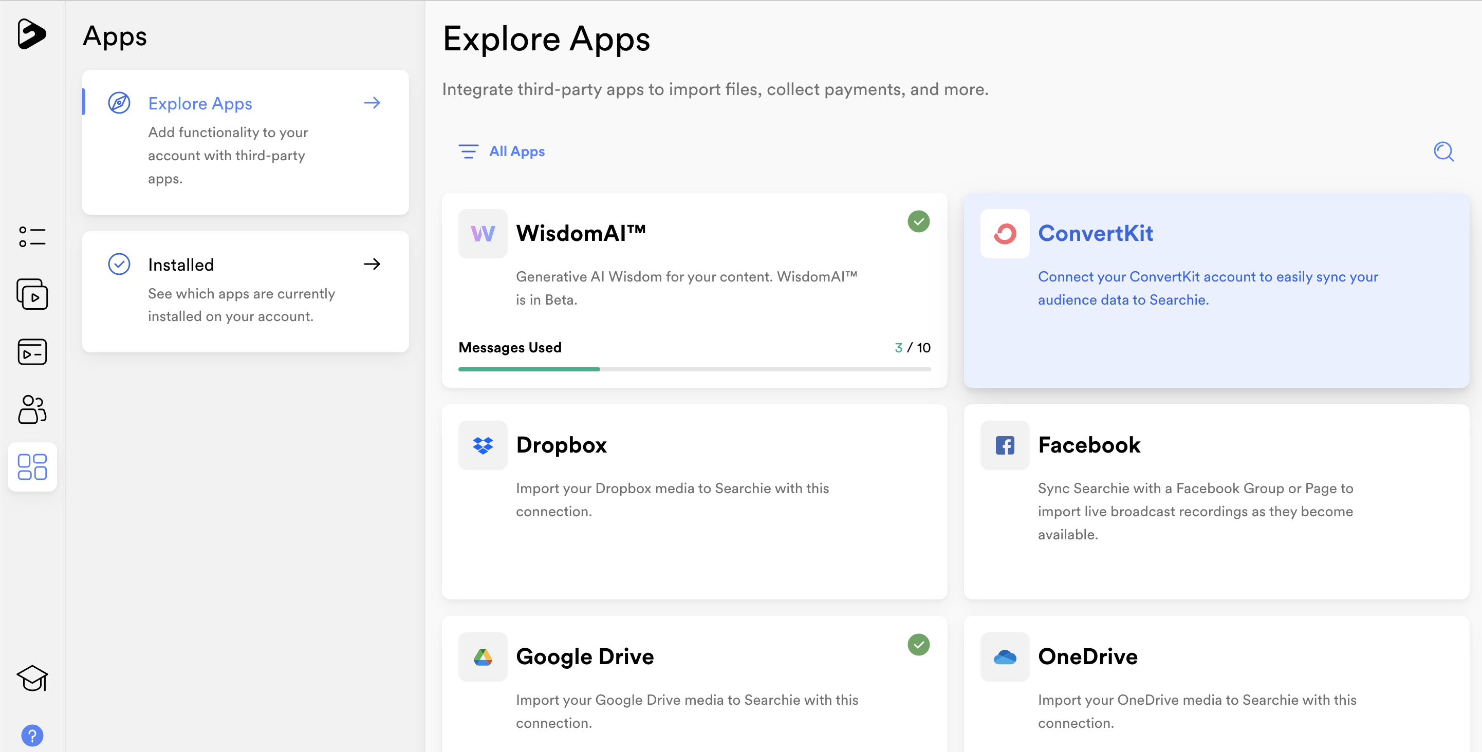Click the Facebook description text

pyautogui.click(x=1195, y=511)
